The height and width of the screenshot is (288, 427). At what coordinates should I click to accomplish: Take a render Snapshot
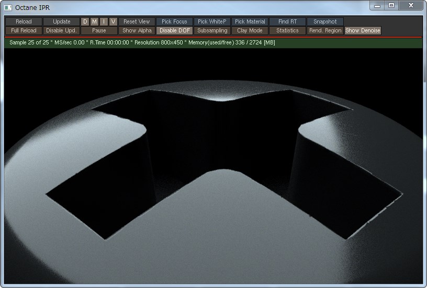[x=325, y=21]
